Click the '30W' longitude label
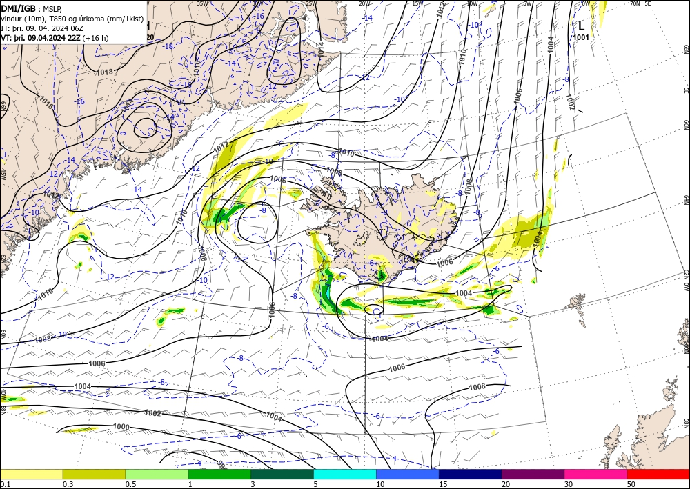 [x=257, y=3]
